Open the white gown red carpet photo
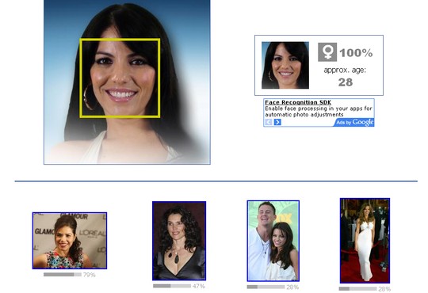Screen dimensions: 428x293 (x=365, y=241)
